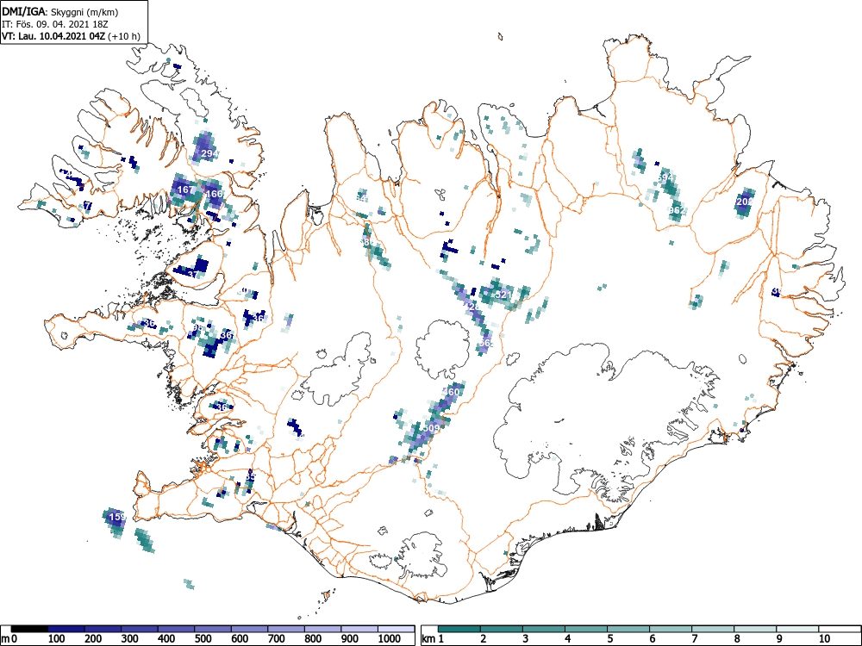Click the visibility value '521' in the north
Image resolution: width=862 pixels, height=646 pixels.
[503, 295]
